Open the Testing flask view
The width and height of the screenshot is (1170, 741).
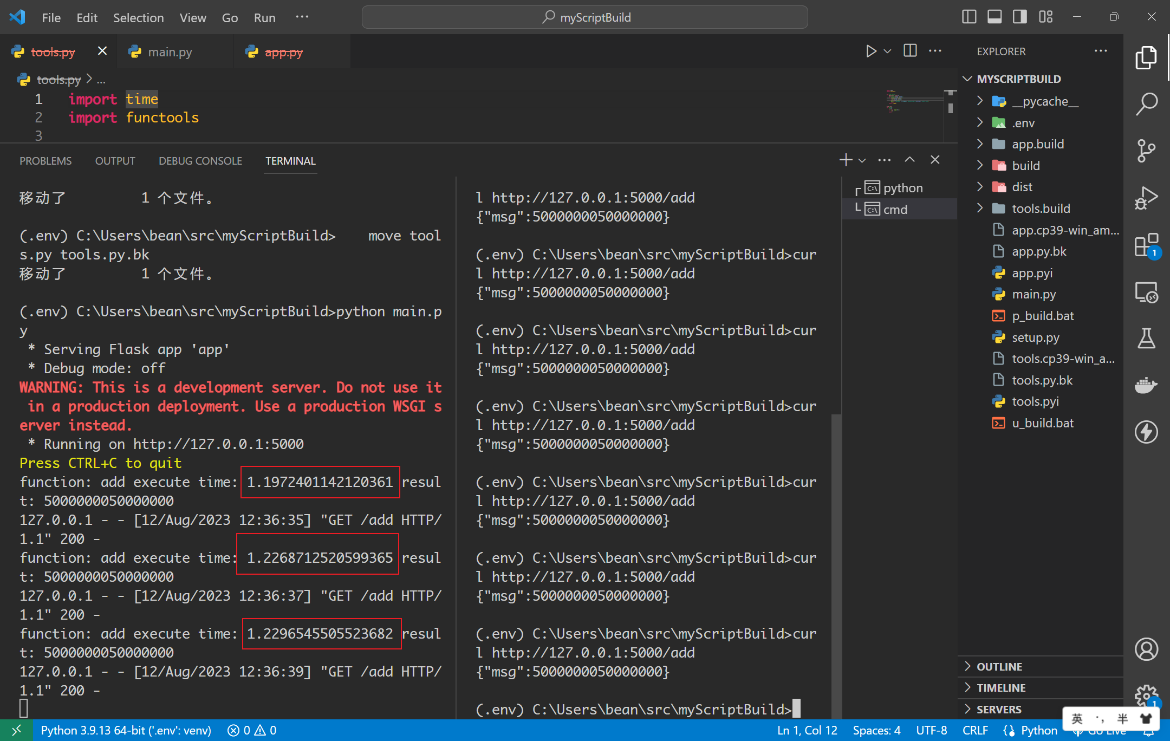1146,339
